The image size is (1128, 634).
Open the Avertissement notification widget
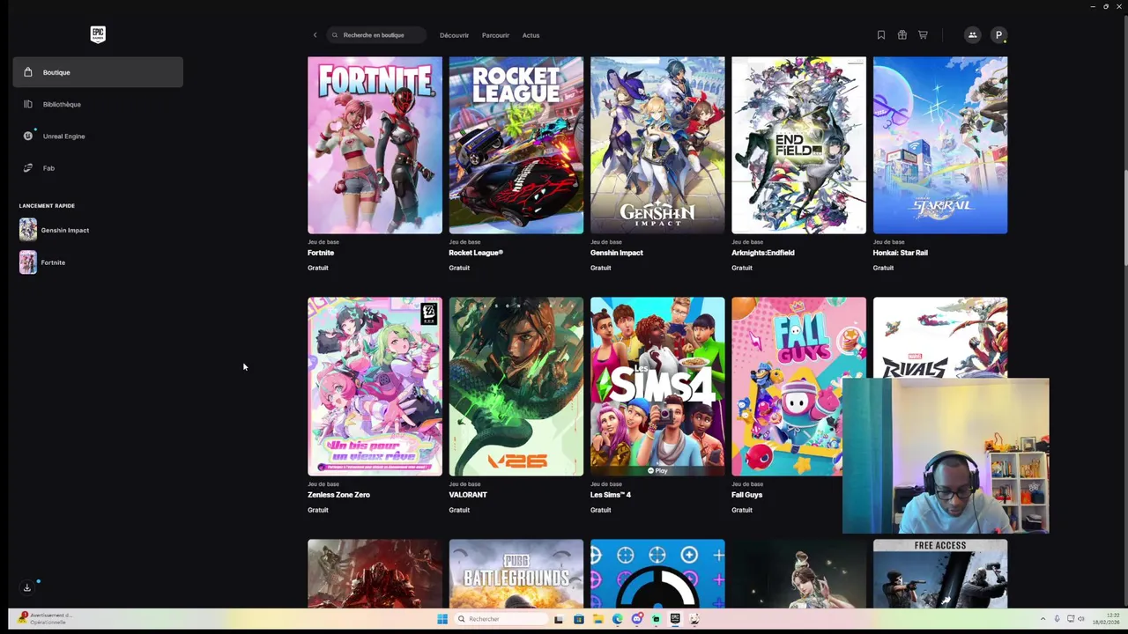tap(44, 618)
